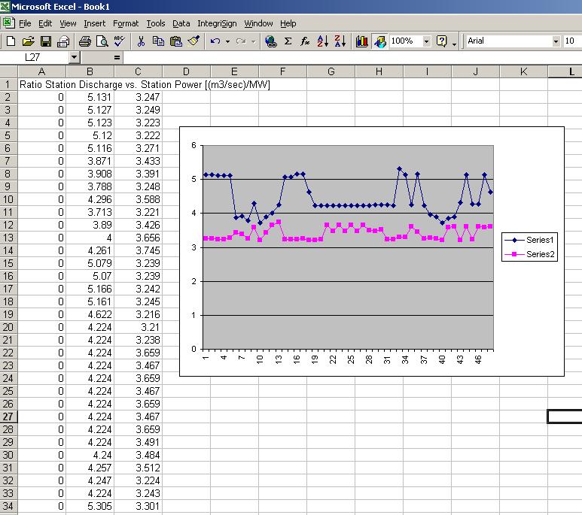The height and width of the screenshot is (515, 582).
Task: Open the Tools menu
Action: click(x=156, y=23)
